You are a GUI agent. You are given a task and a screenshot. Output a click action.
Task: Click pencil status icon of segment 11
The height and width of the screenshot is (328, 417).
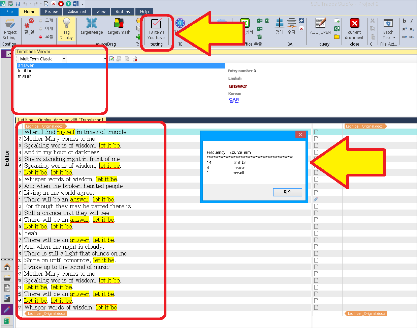pyautogui.click(x=316, y=199)
